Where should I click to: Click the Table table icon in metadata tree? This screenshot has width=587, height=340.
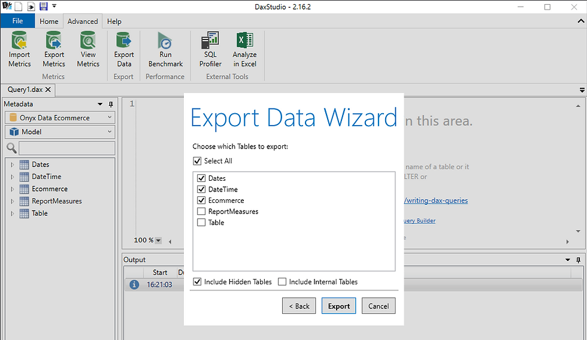[x=24, y=214]
